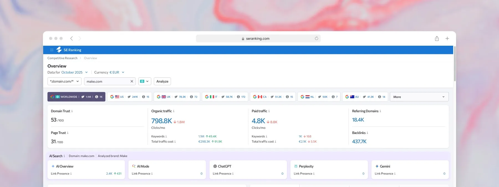Image resolution: width=499 pixels, height=187 pixels.
Task: Go back using the browser back arrow
Action: pyautogui.click(x=72, y=39)
